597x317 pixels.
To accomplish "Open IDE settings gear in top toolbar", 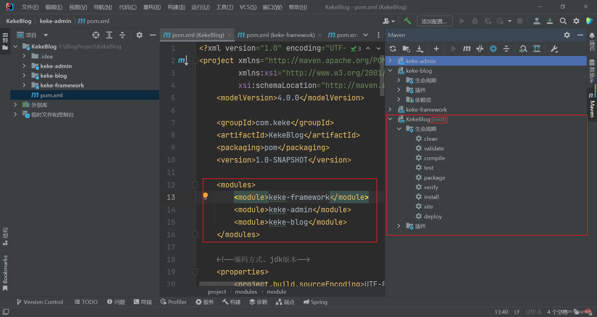I will [576, 21].
